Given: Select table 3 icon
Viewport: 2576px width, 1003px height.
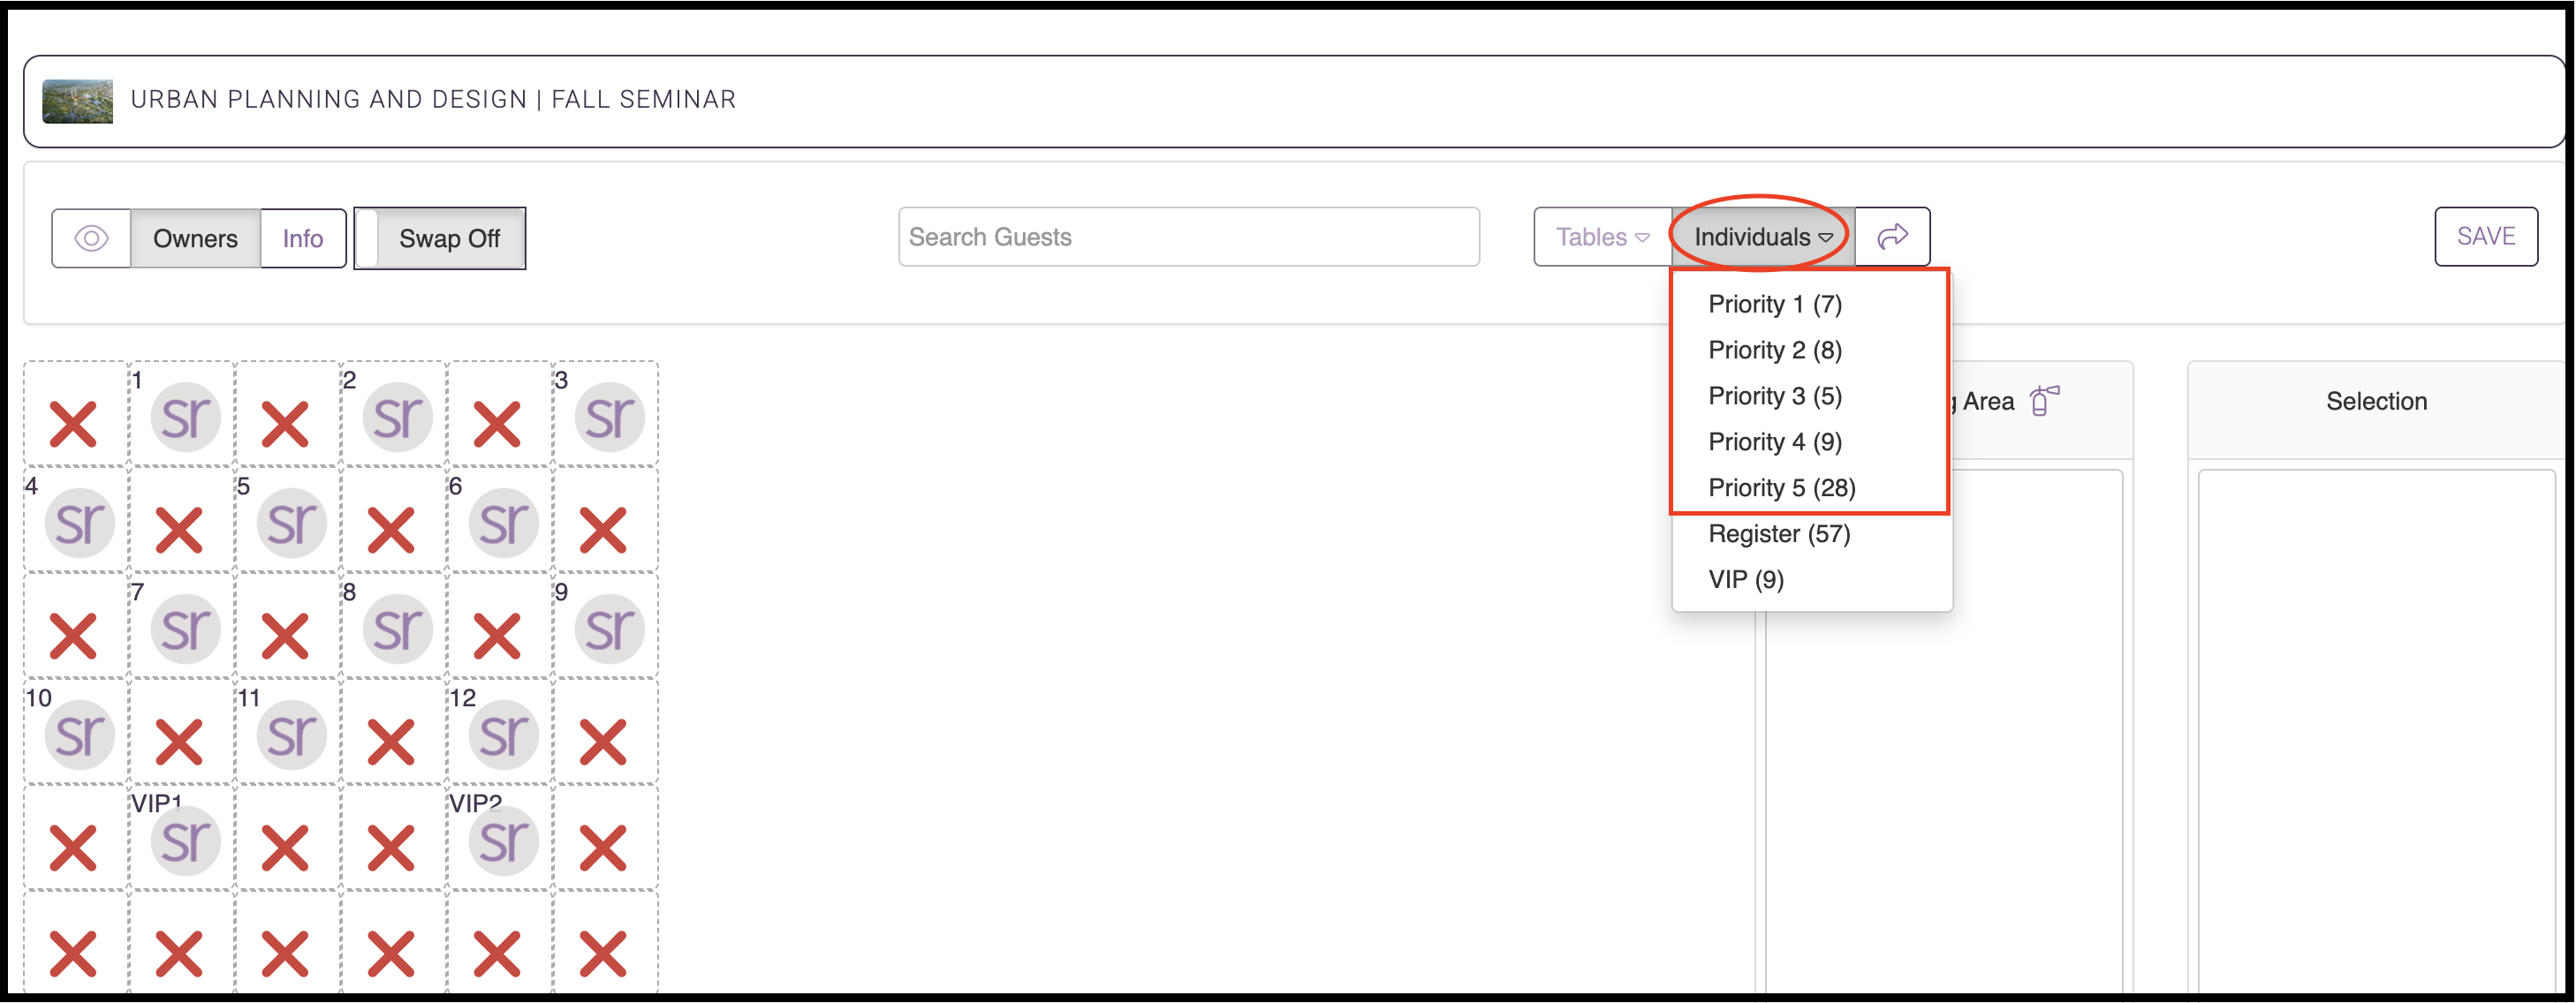Looking at the screenshot, I should tap(609, 417).
